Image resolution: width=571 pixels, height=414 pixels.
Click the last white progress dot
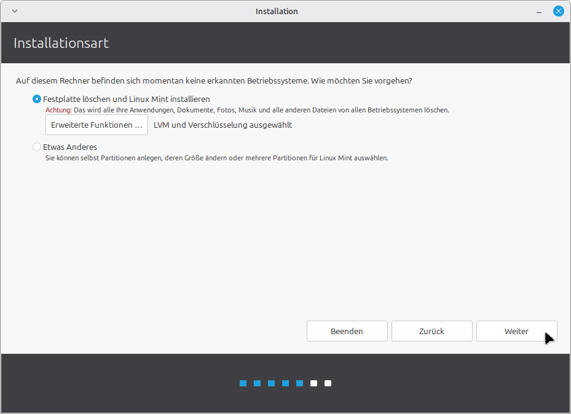tap(328, 383)
